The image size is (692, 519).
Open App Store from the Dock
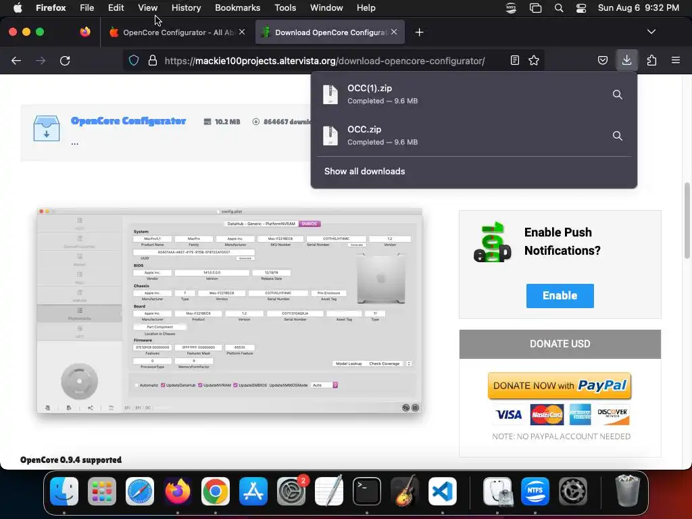click(253, 491)
